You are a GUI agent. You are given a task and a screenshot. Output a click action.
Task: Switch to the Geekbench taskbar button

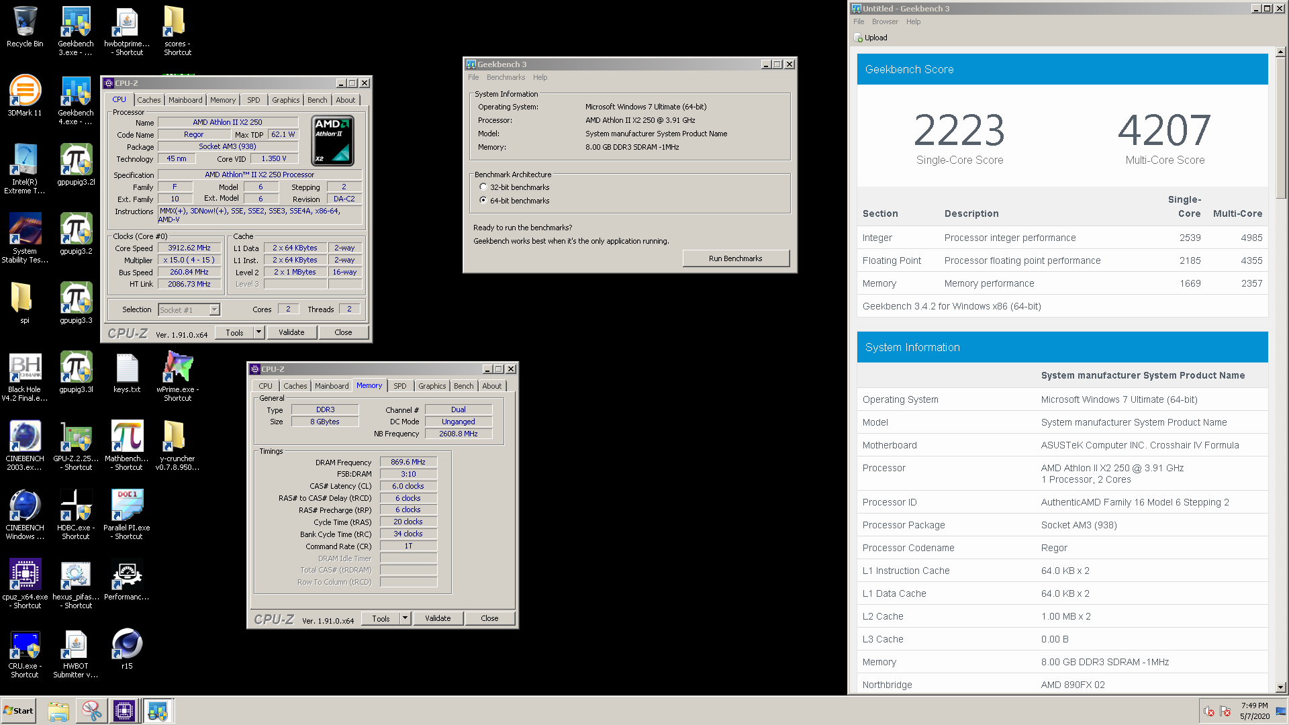(x=158, y=711)
